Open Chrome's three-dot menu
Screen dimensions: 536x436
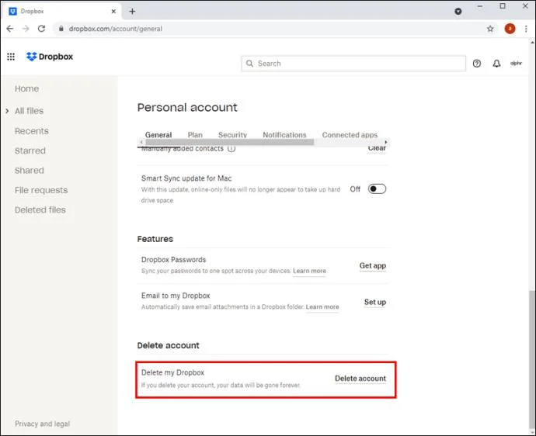pyautogui.click(x=526, y=29)
